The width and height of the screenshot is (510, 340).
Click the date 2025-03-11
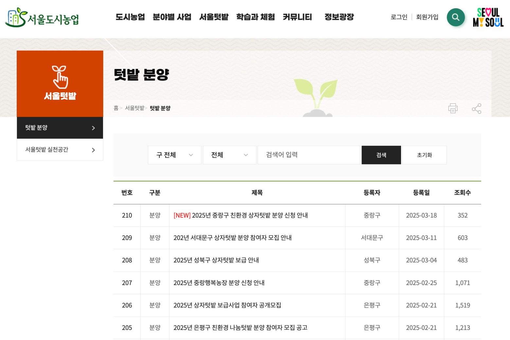421,238
